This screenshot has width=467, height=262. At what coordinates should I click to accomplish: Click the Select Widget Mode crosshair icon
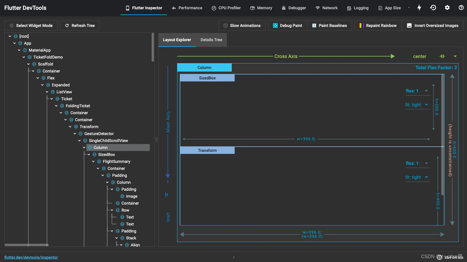tap(12, 26)
